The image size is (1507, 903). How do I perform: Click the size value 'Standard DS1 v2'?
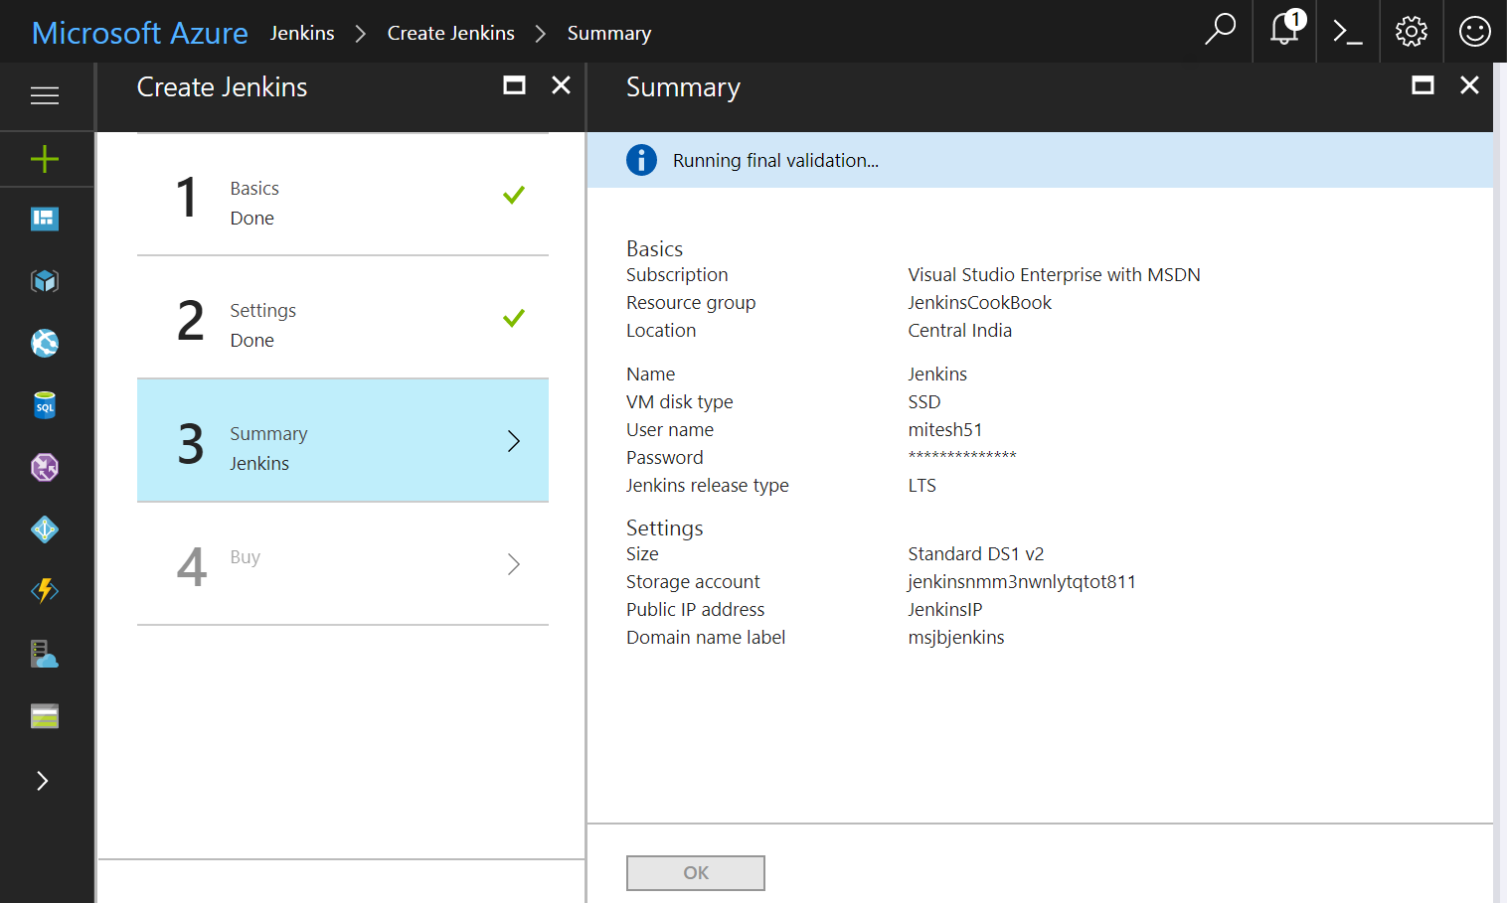975,553
